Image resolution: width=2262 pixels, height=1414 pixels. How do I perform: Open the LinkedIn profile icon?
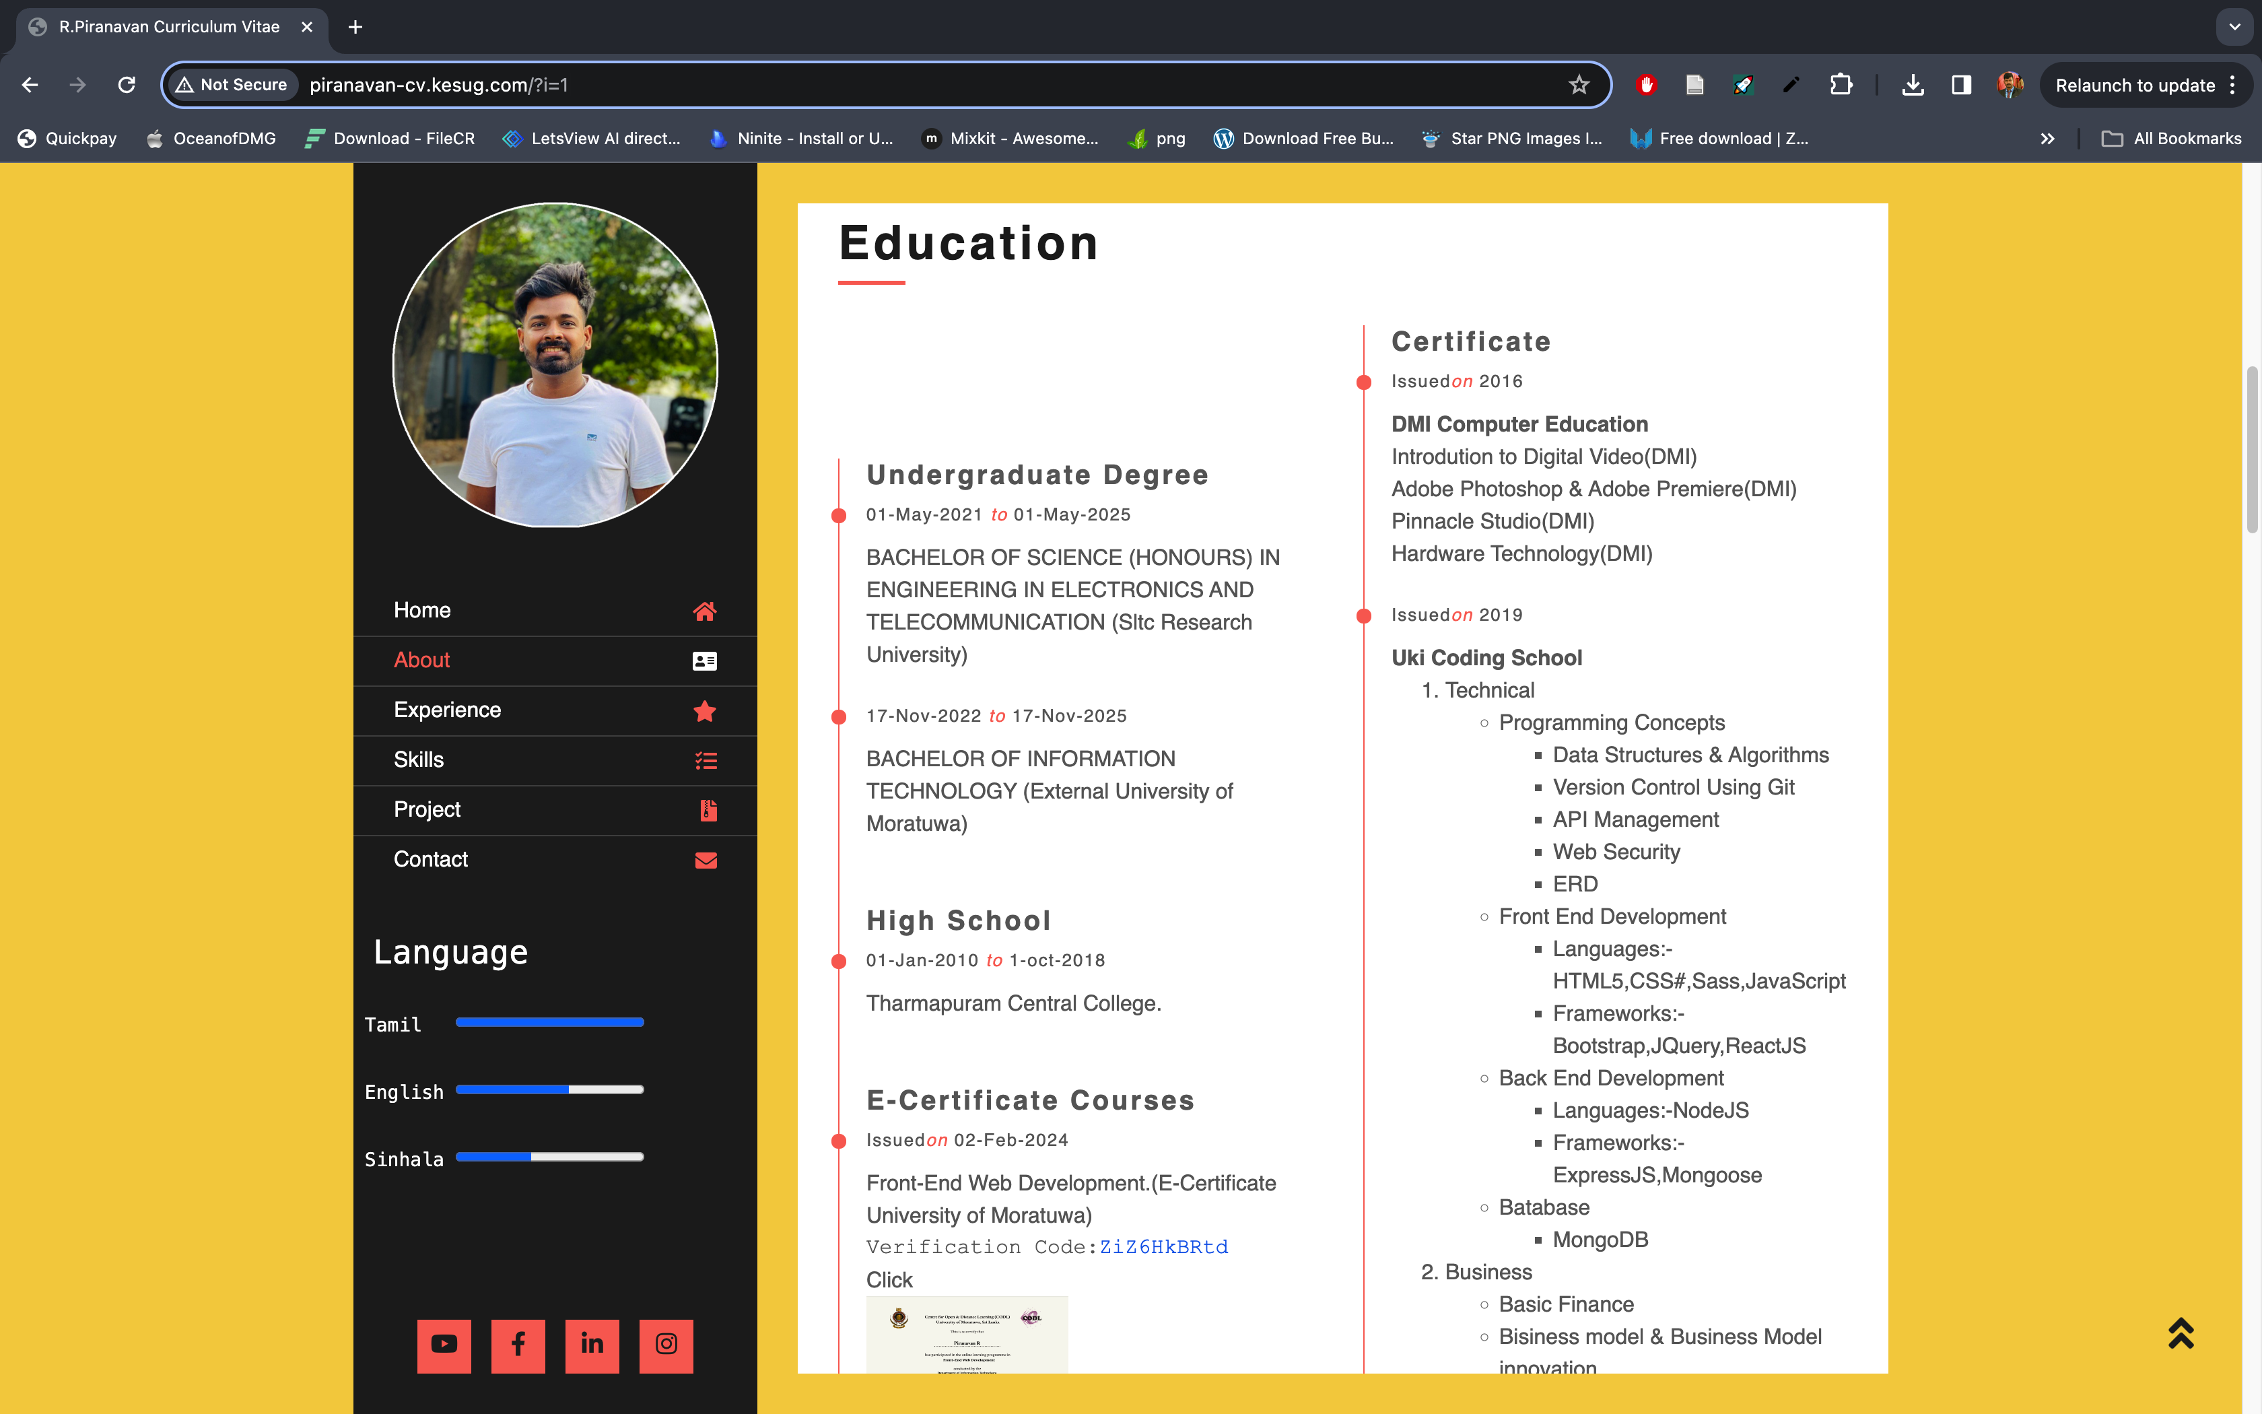click(x=592, y=1345)
